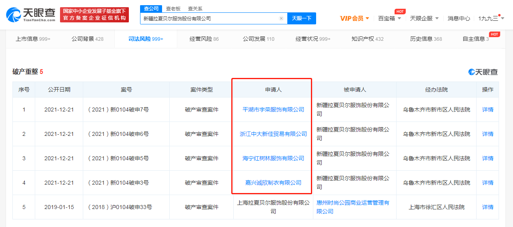Click case number （2021）新0104破申7号

(118, 110)
